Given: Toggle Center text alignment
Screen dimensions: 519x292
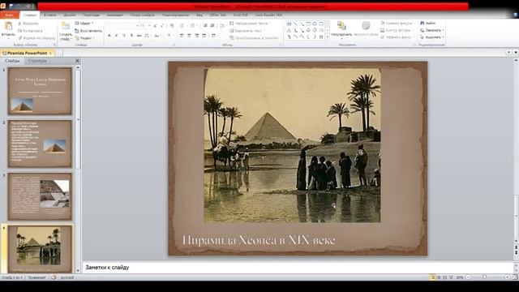Looking at the screenshot, I should tap(189, 36).
